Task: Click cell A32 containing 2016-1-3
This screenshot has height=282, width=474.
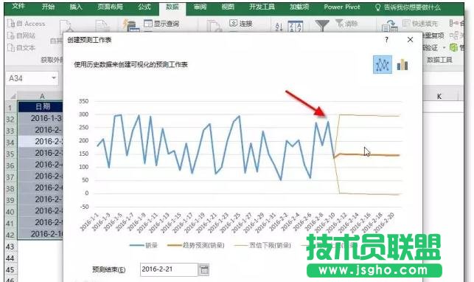Action: (41, 118)
